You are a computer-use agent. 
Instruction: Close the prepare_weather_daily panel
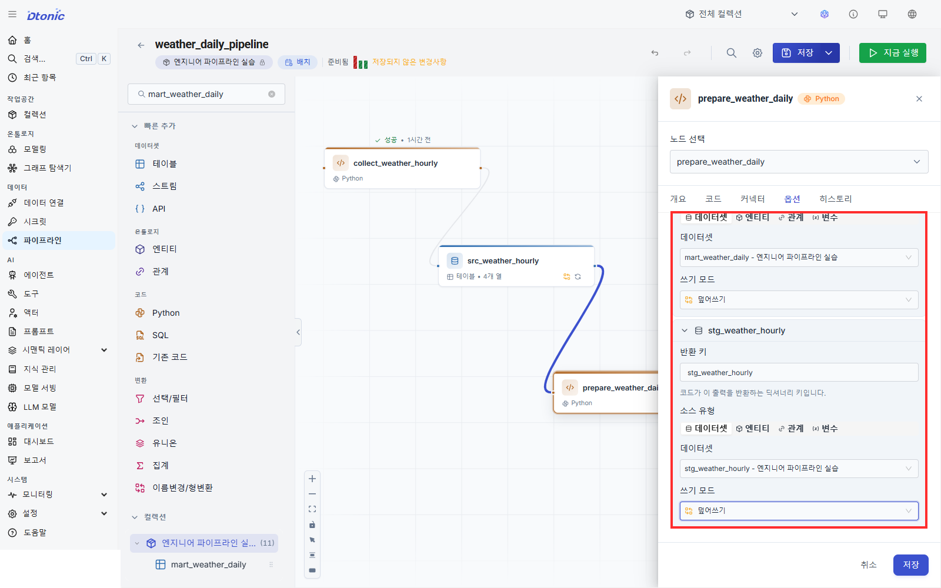pos(919,99)
